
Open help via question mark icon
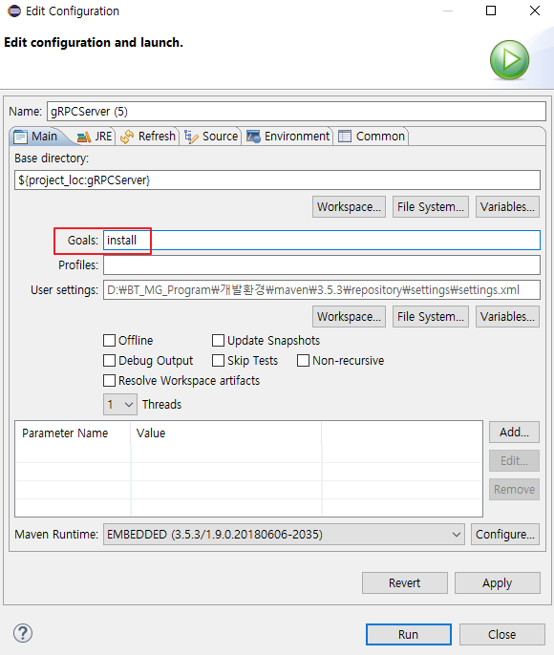(23, 633)
